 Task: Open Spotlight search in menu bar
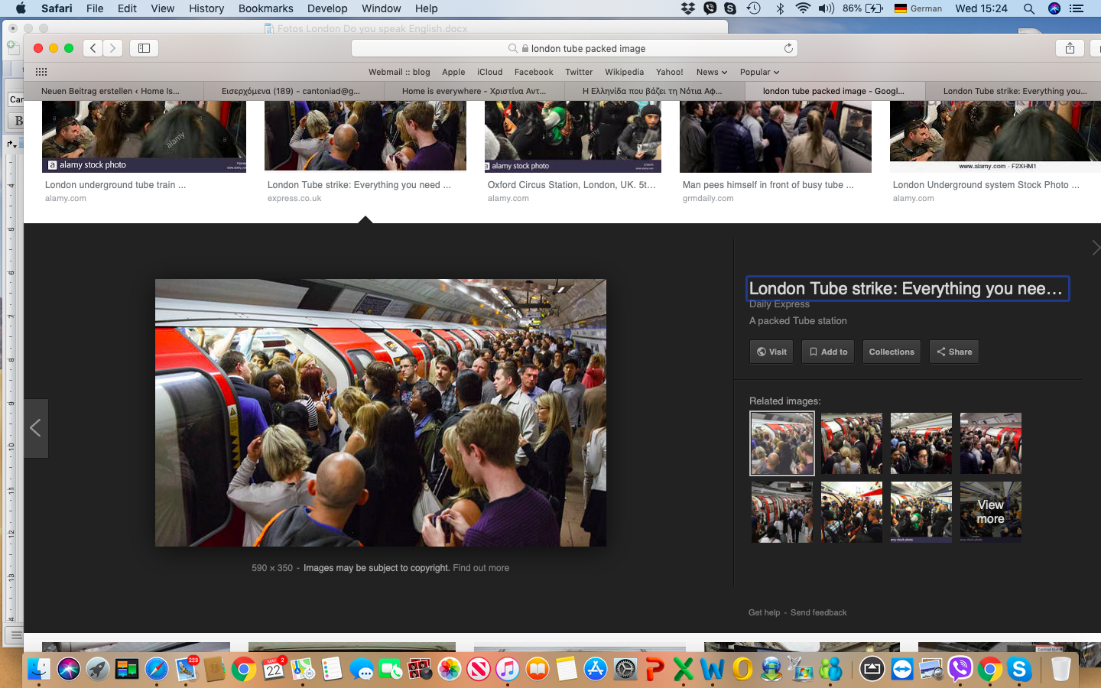(1029, 8)
